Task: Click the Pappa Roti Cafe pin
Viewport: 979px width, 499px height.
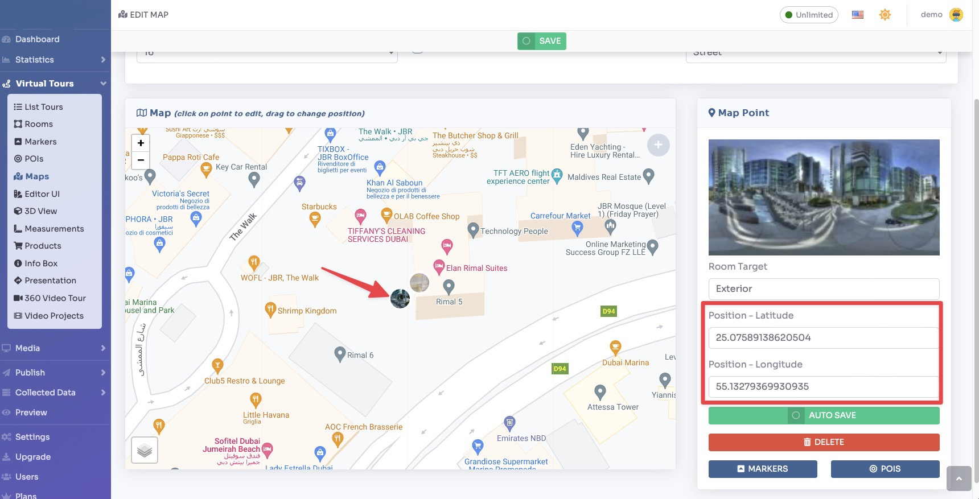Action: [207, 170]
